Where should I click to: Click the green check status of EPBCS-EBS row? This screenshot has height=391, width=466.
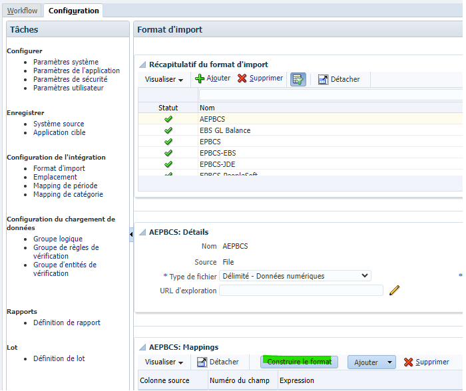168,153
